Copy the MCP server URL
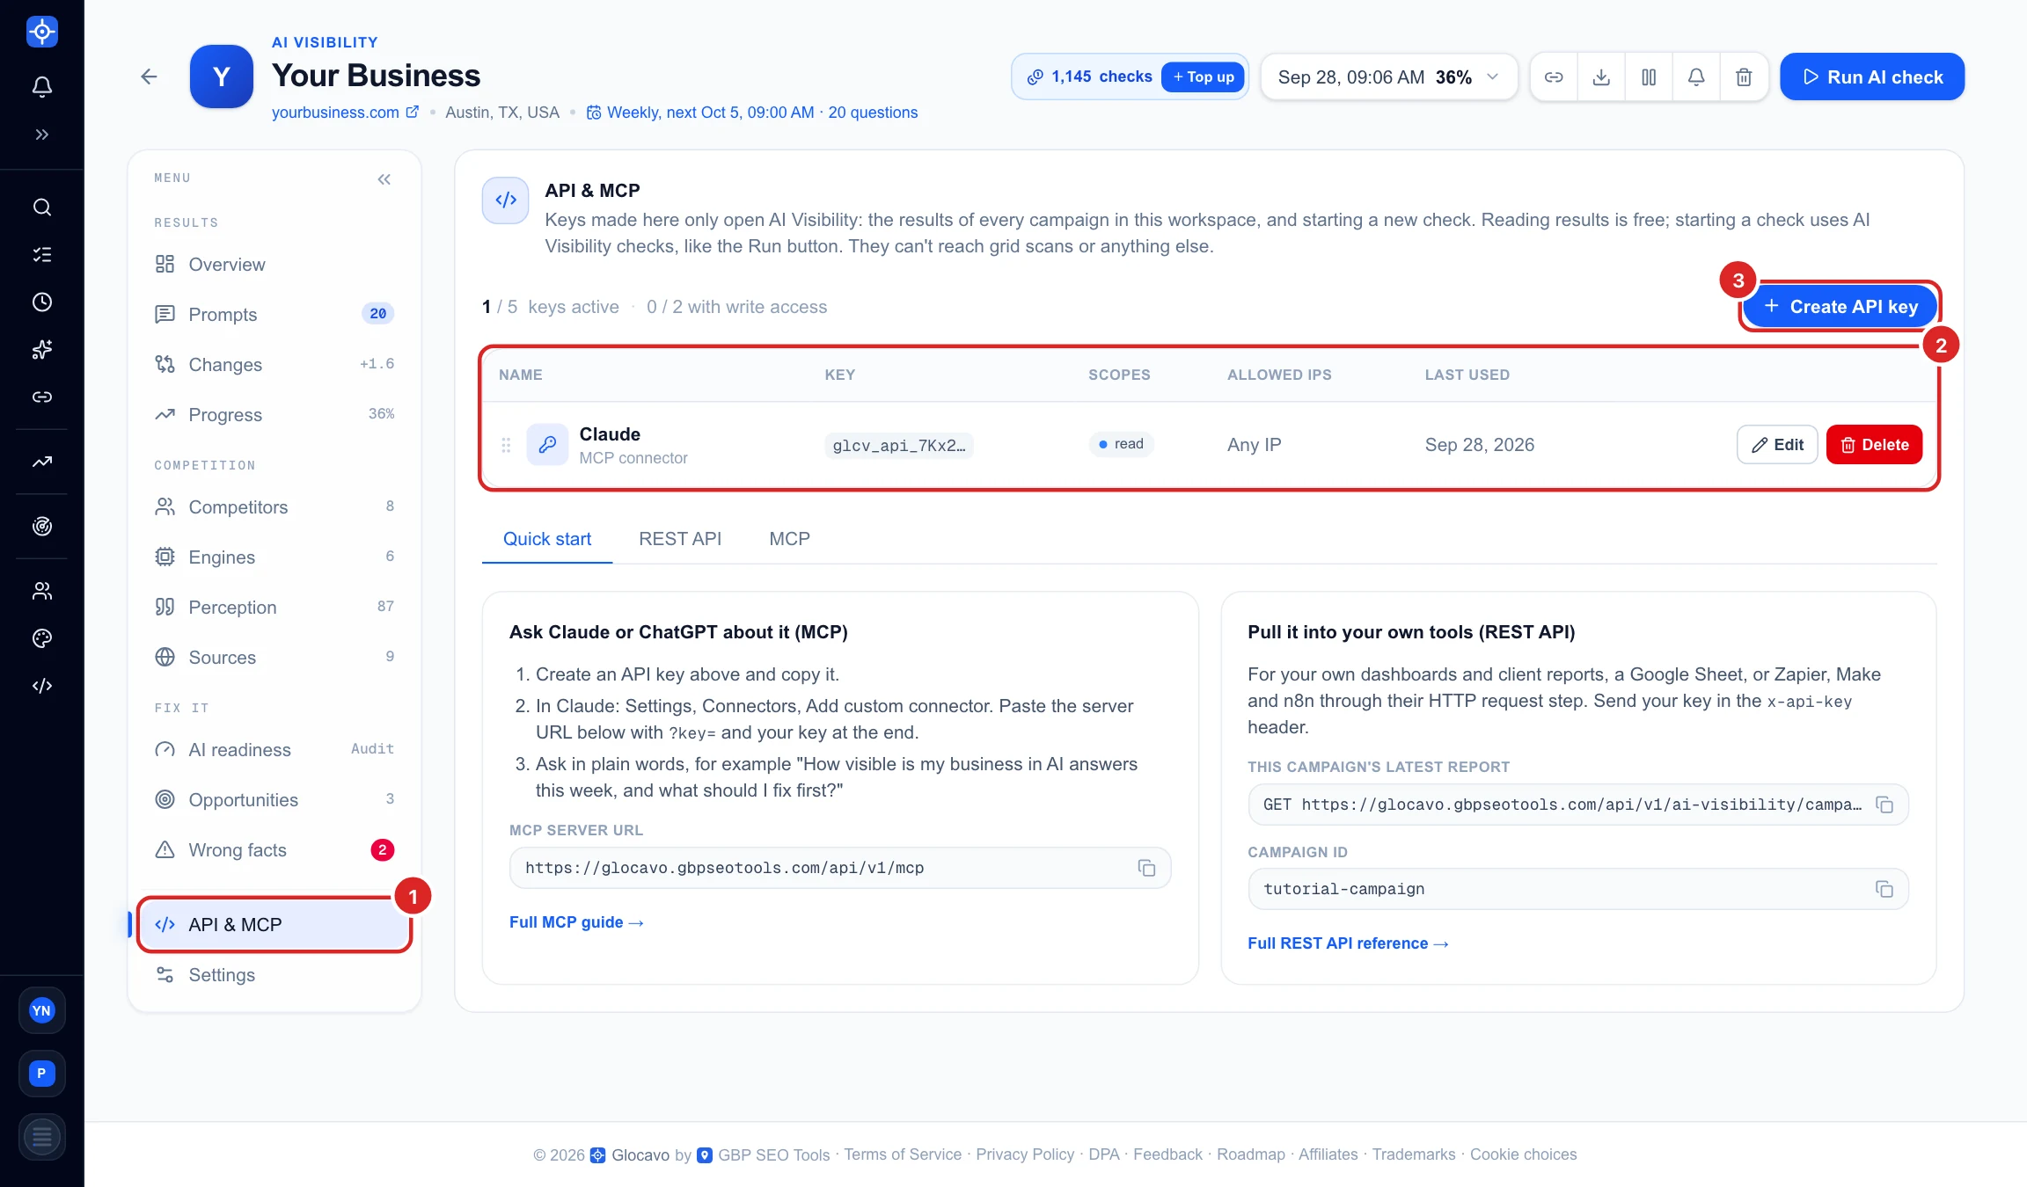Image resolution: width=2027 pixels, height=1187 pixels. [1146, 868]
